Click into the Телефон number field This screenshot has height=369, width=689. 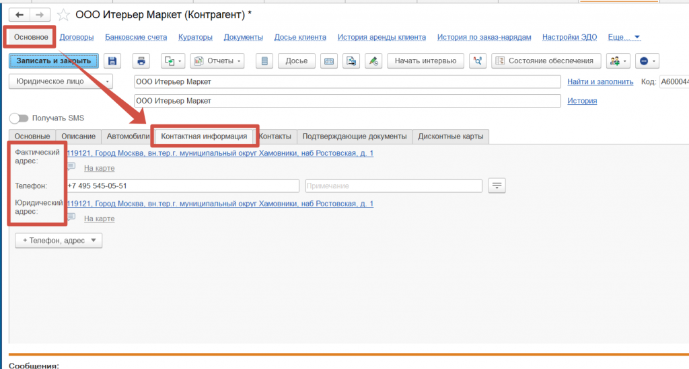point(182,186)
